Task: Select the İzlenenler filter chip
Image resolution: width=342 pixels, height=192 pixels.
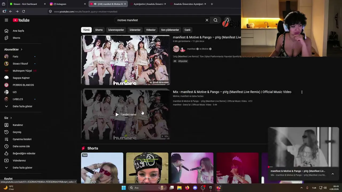Action: click(x=135, y=30)
